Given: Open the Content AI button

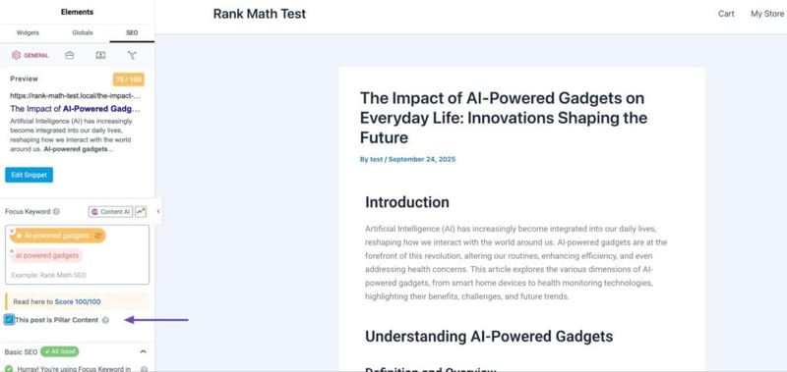Looking at the screenshot, I should click(110, 212).
